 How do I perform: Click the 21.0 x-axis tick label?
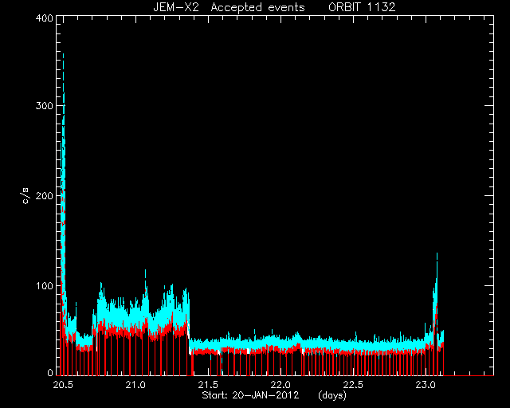135,385
